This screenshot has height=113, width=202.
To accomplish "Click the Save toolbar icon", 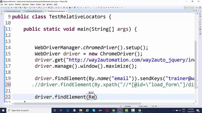I will 6,8.
